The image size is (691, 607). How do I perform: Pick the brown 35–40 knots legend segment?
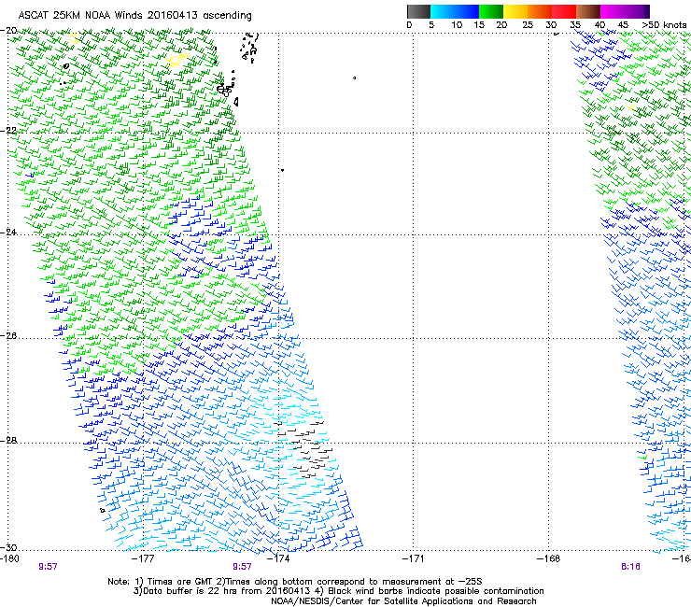(x=588, y=11)
